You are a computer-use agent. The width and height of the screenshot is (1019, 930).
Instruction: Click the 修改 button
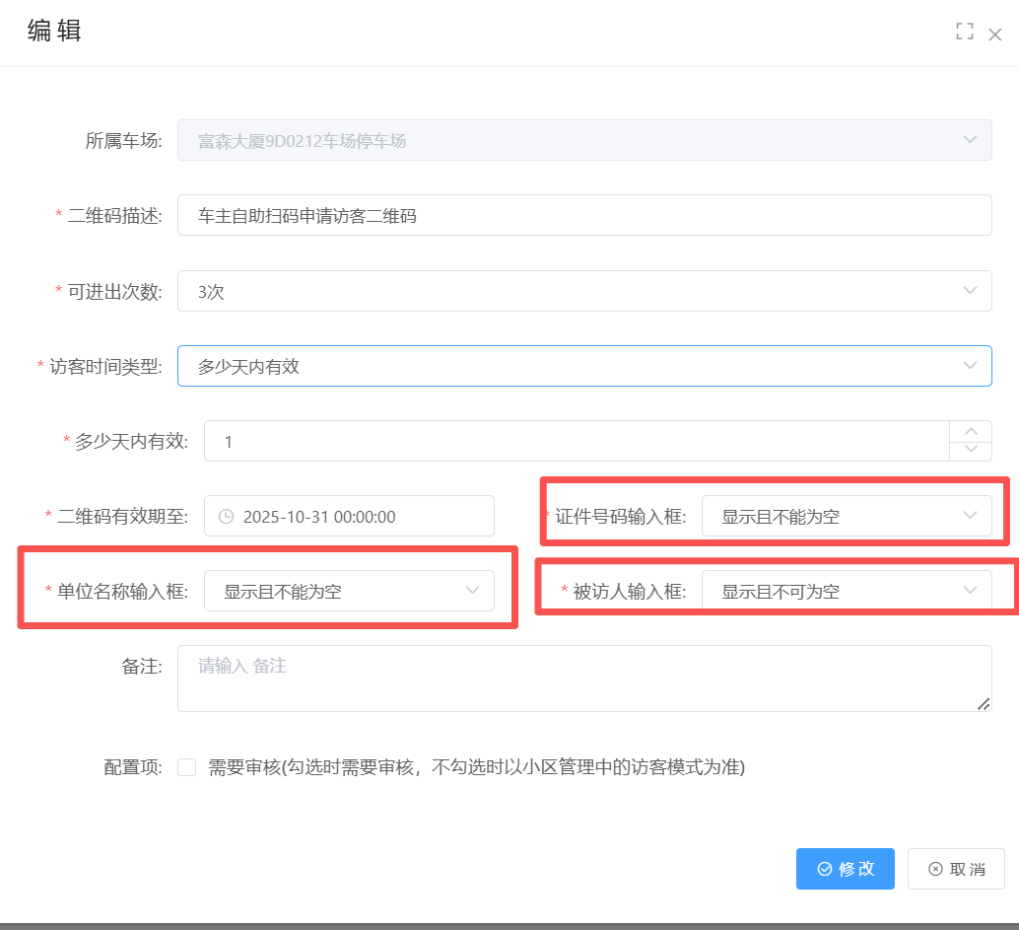(x=845, y=869)
